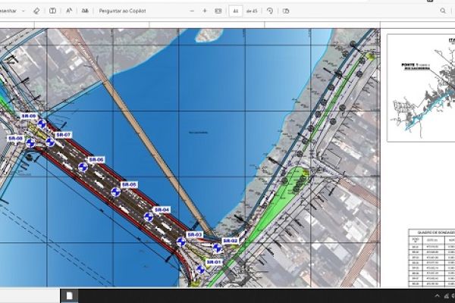Click the translate icon beside Copilot

point(85,11)
